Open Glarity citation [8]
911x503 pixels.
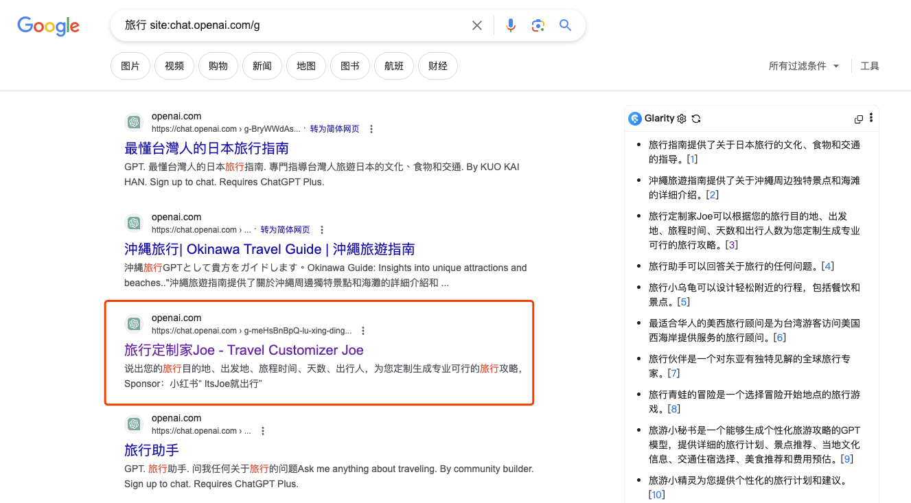673,409
